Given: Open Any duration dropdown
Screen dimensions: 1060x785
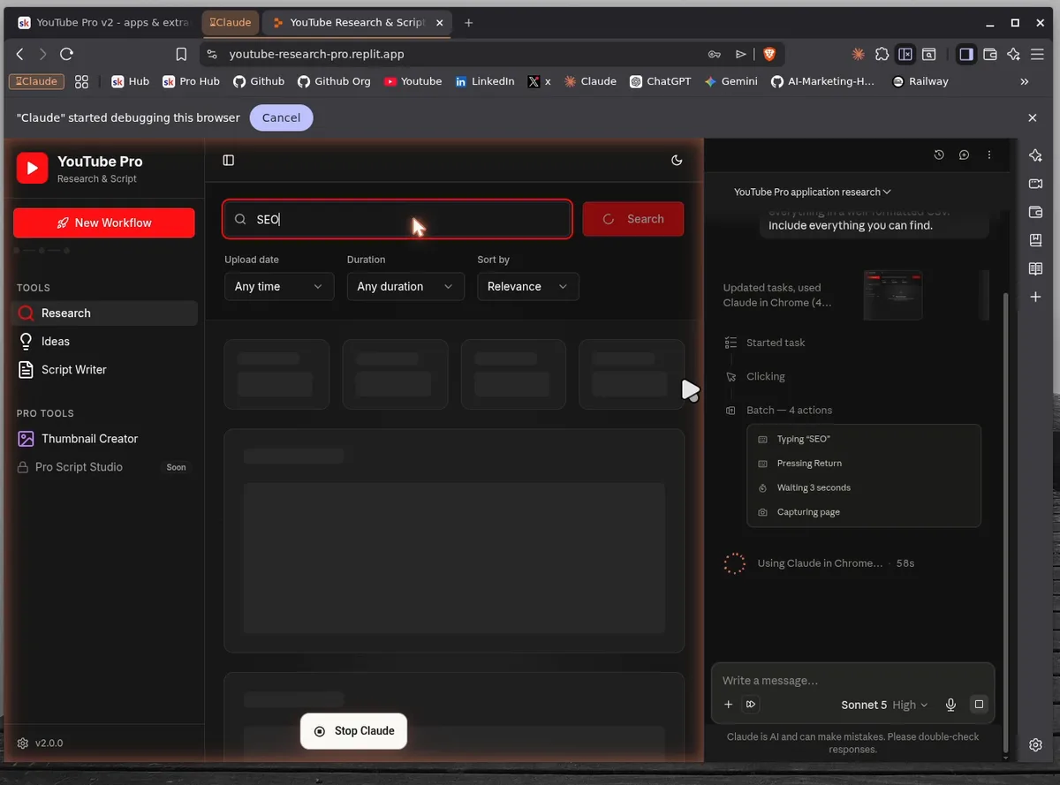Looking at the screenshot, I should click(405, 286).
